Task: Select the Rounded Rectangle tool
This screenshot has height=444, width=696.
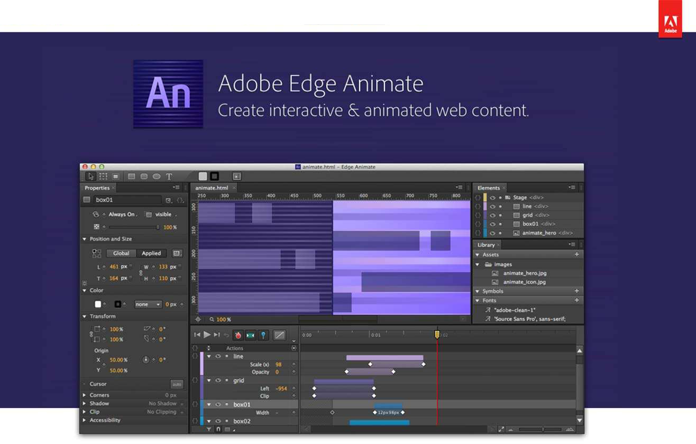Action: point(144,177)
